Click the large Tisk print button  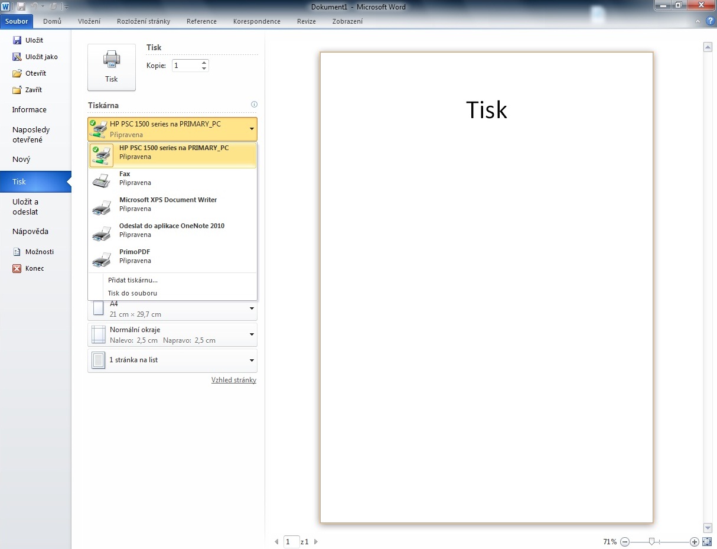112,67
